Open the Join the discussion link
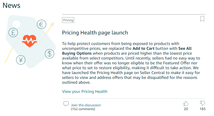The height and width of the screenshot is (116, 214). (86, 105)
